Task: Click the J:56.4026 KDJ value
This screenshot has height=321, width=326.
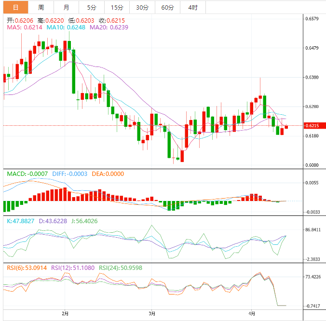Action: pos(84,221)
